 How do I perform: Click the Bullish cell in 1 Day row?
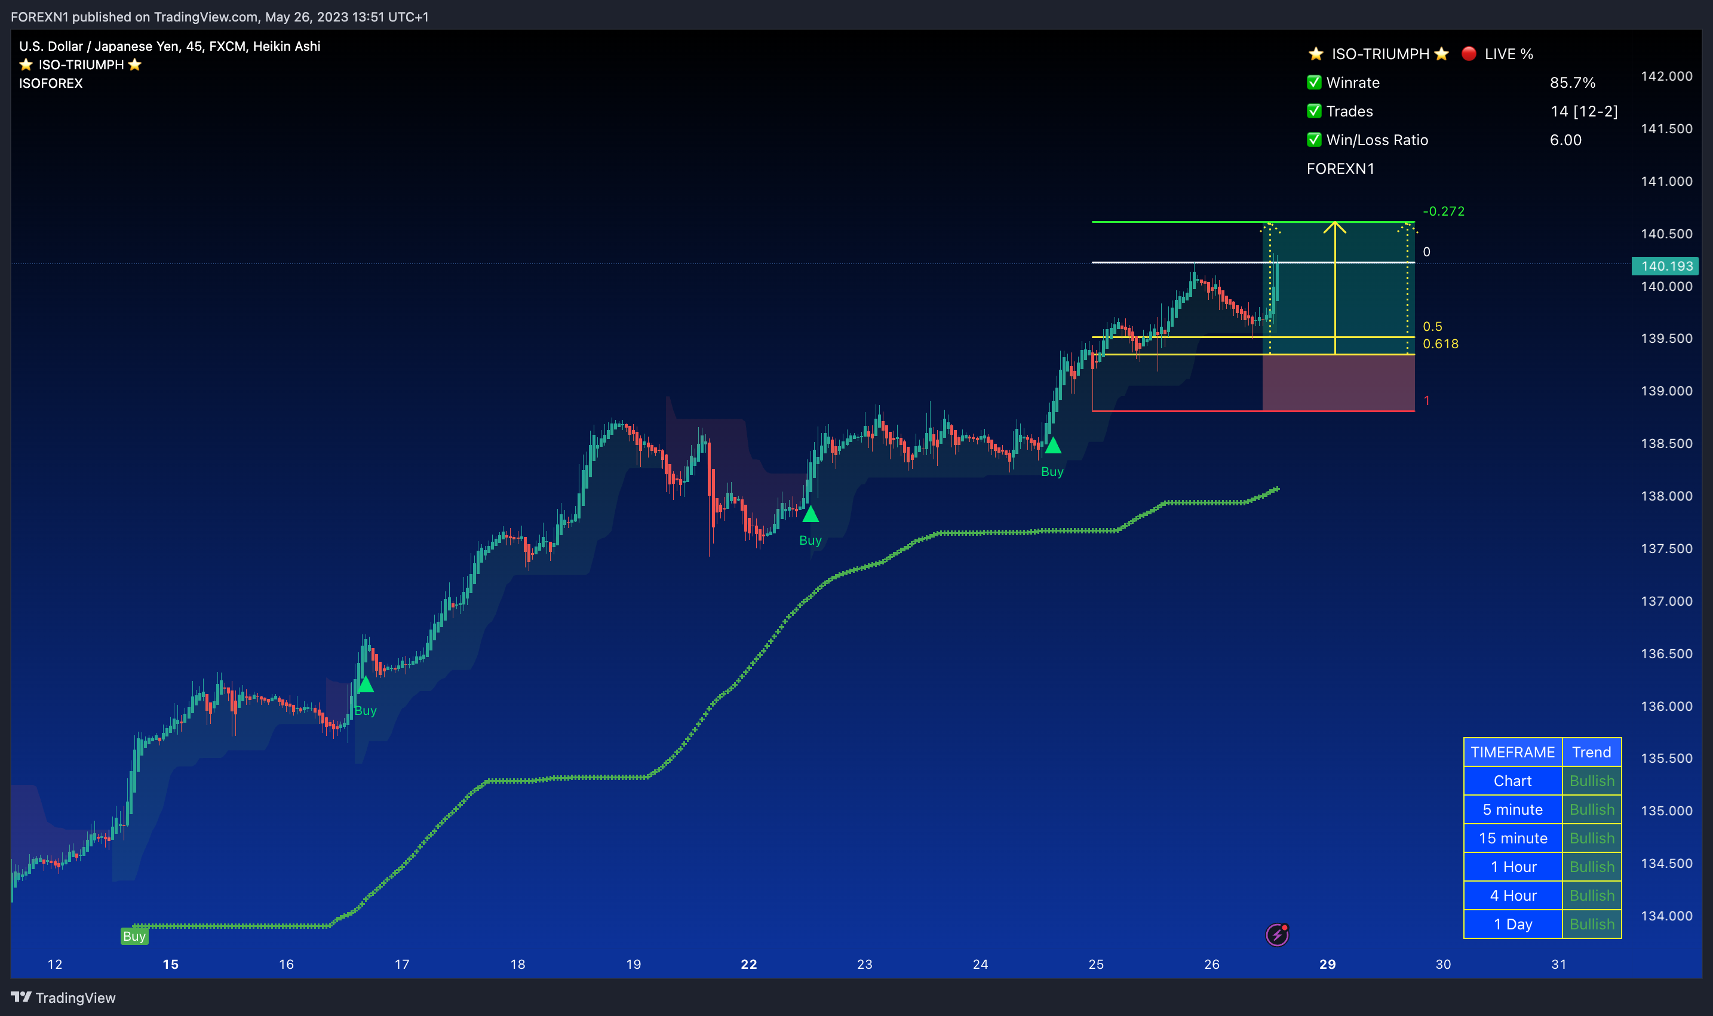coord(1591,924)
